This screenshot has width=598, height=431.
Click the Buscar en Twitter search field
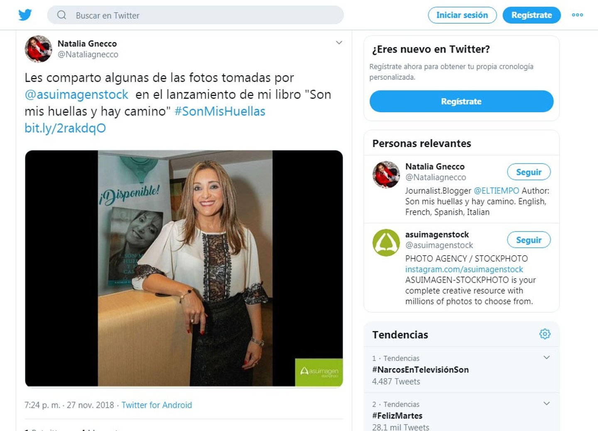click(x=195, y=15)
